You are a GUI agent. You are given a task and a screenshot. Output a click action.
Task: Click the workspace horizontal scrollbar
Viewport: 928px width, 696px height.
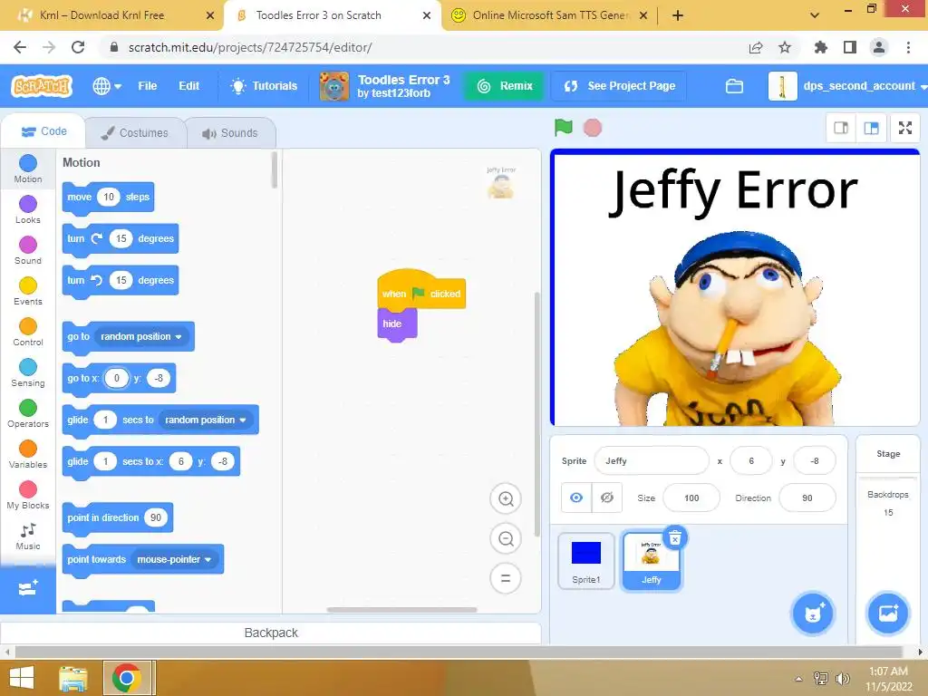pos(401,610)
